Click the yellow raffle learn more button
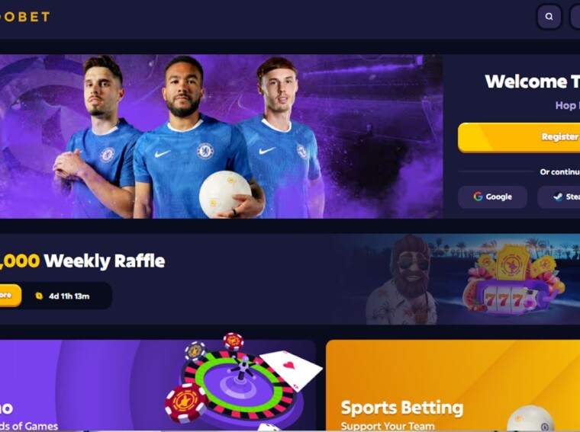This screenshot has height=432, width=580. [11, 296]
